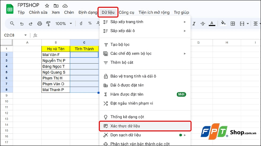Select row 9 header
This screenshot has height=146, width=261.
click(7, 95)
